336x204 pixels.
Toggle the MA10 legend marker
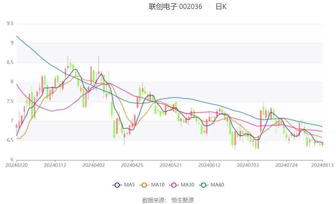[x=144, y=185]
